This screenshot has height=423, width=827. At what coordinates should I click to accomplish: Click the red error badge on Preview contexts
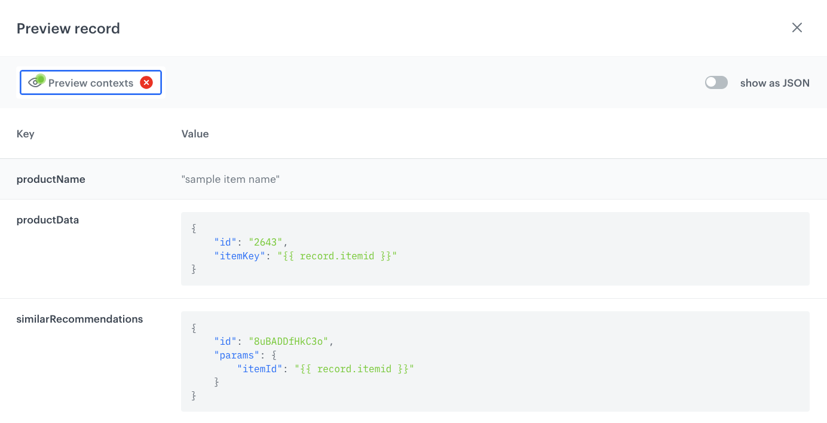(146, 82)
